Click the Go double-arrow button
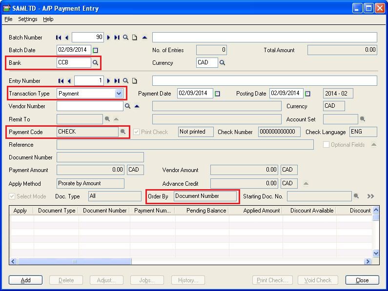The width and height of the screenshot is (388, 291). (370, 196)
